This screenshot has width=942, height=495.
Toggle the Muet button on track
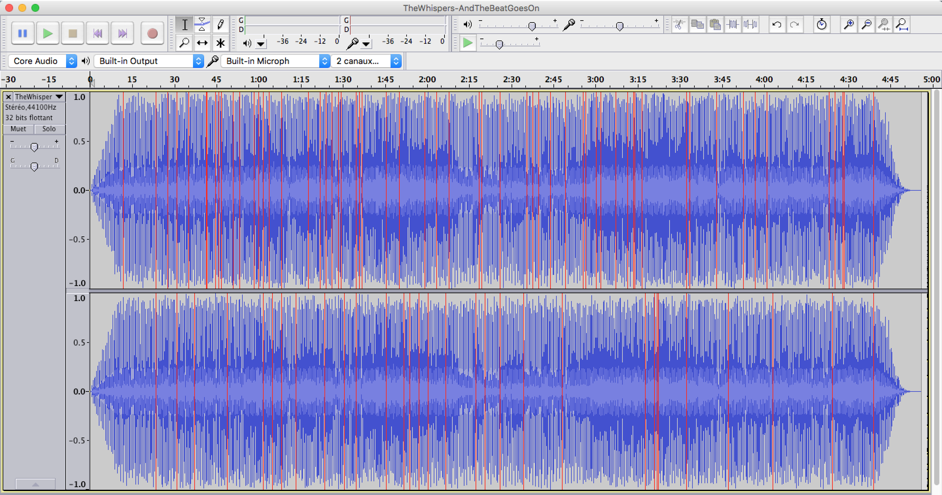point(18,129)
